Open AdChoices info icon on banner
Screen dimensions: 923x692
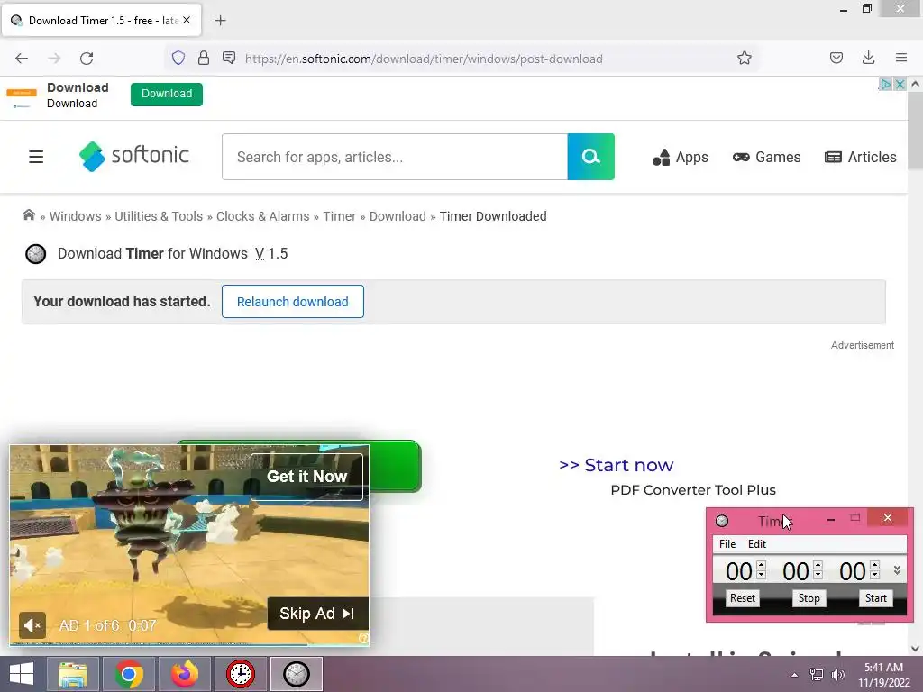885,84
